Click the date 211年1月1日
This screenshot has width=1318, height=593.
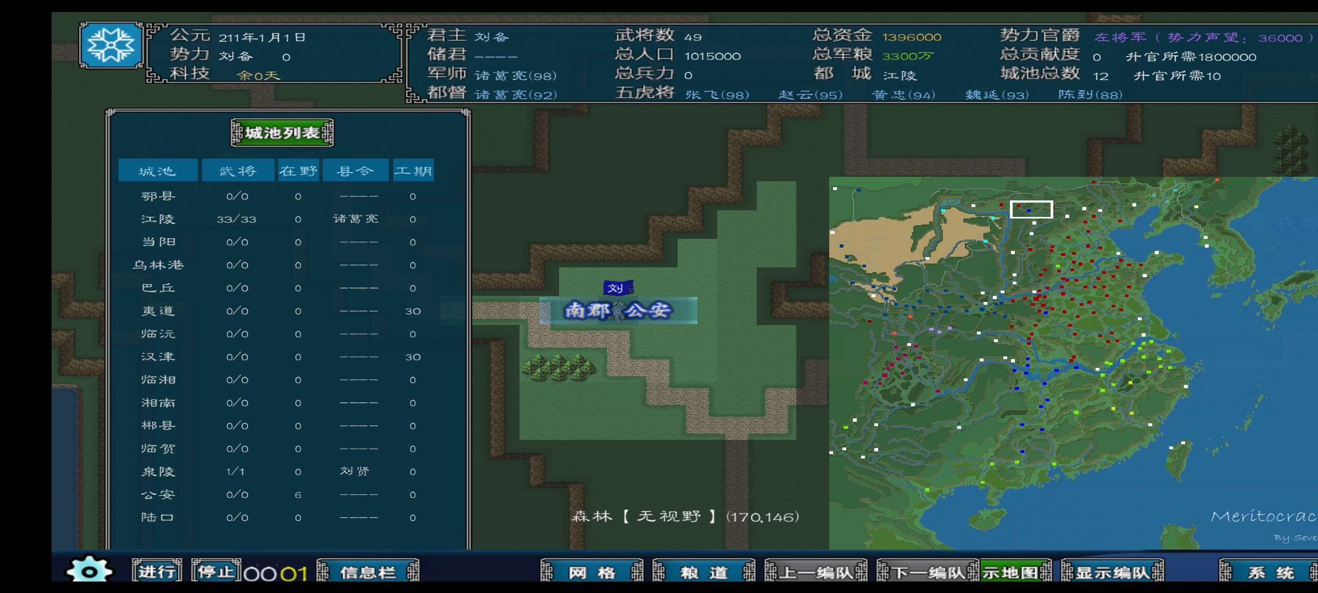tap(262, 37)
